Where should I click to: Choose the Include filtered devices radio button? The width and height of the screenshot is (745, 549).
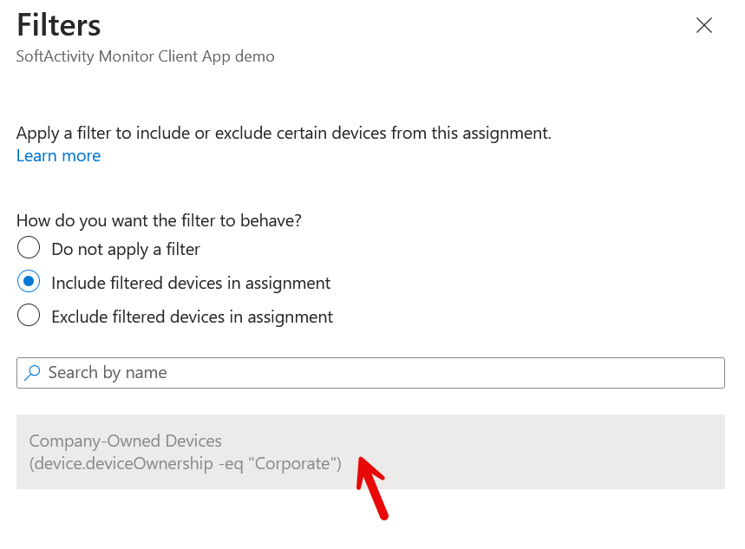click(x=29, y=281)
